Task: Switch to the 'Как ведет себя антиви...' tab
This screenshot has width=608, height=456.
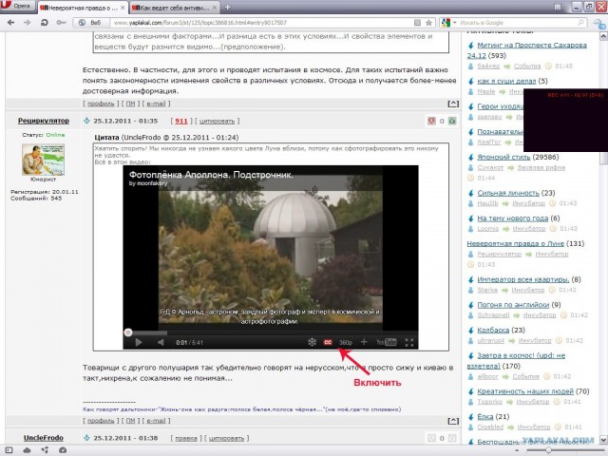Action: click(175, 8)
